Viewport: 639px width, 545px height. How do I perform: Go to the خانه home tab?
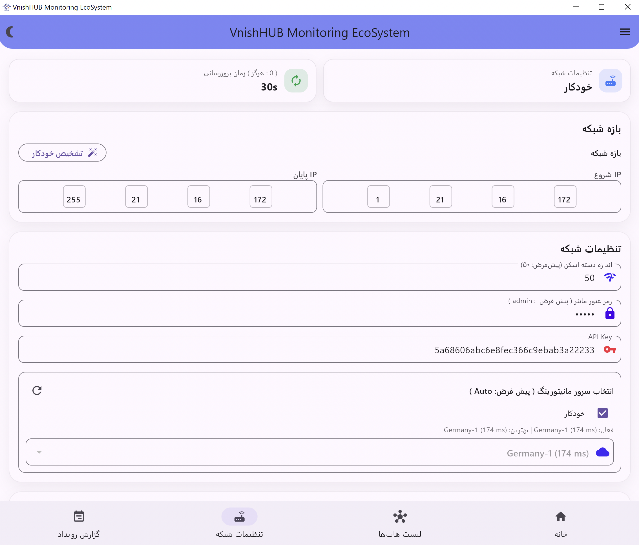[560, 523]
